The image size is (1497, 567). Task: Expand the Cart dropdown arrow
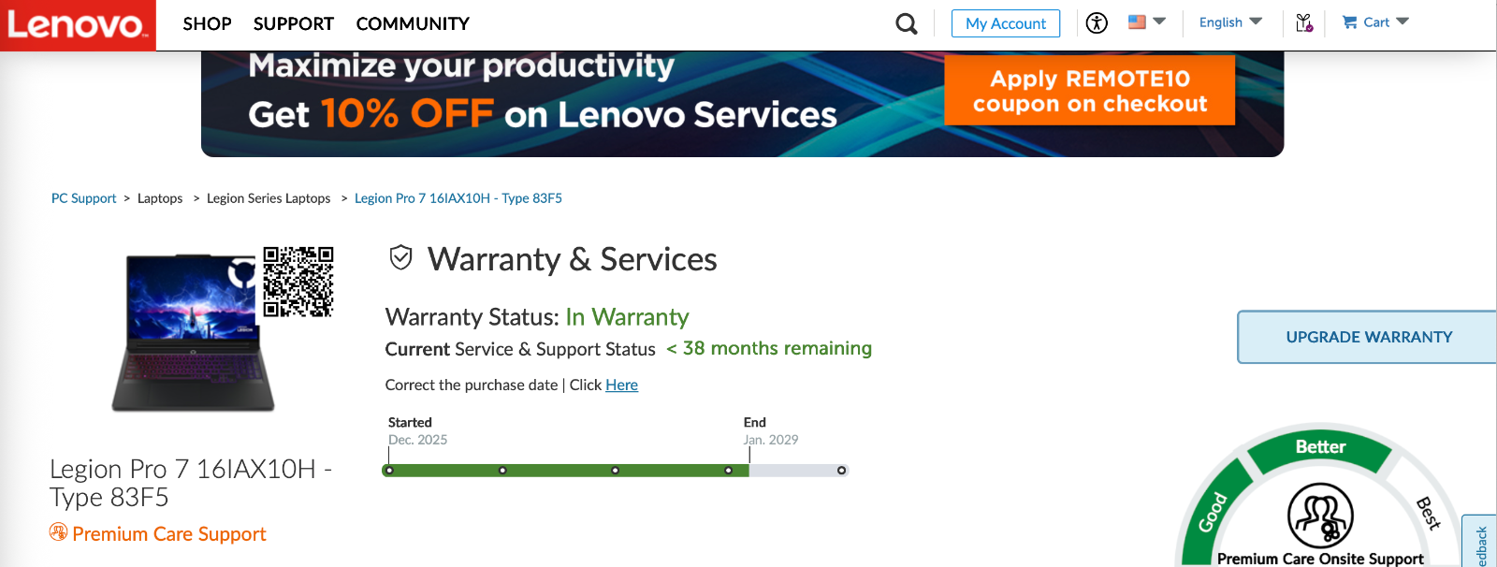[1402, 22]
